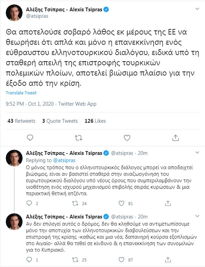Like the reply with 87 likes
The image size is (205, 267).
click(121, 260)
